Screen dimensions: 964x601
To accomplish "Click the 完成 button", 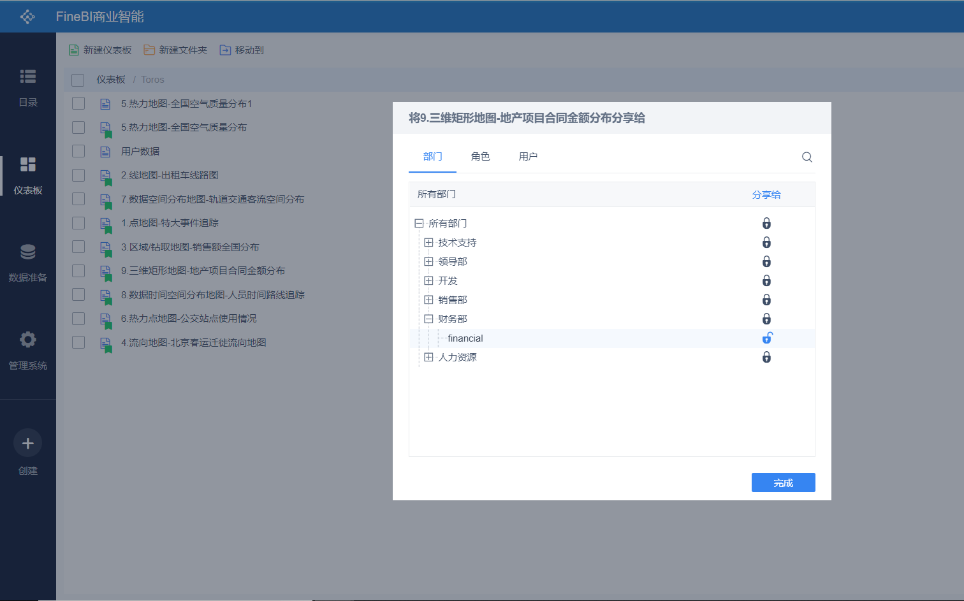I will pyautogui.click(x=783, y=482).
